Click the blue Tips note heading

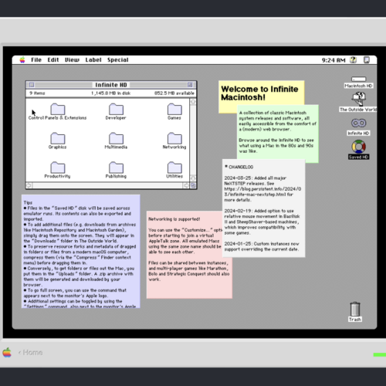tap(28, 202)
